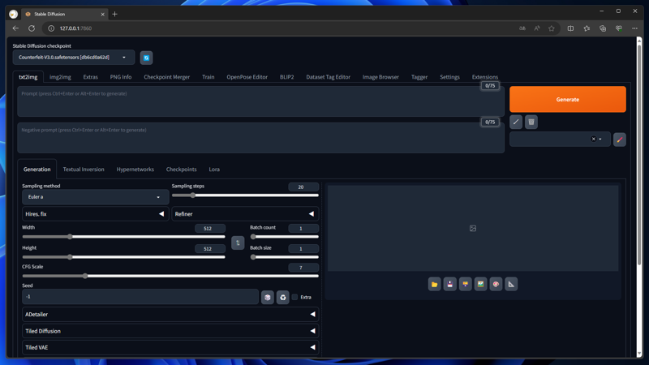The width and height of the screenshot is (649, 365).
Task: Clear the styles selection X
Action: 593,139
